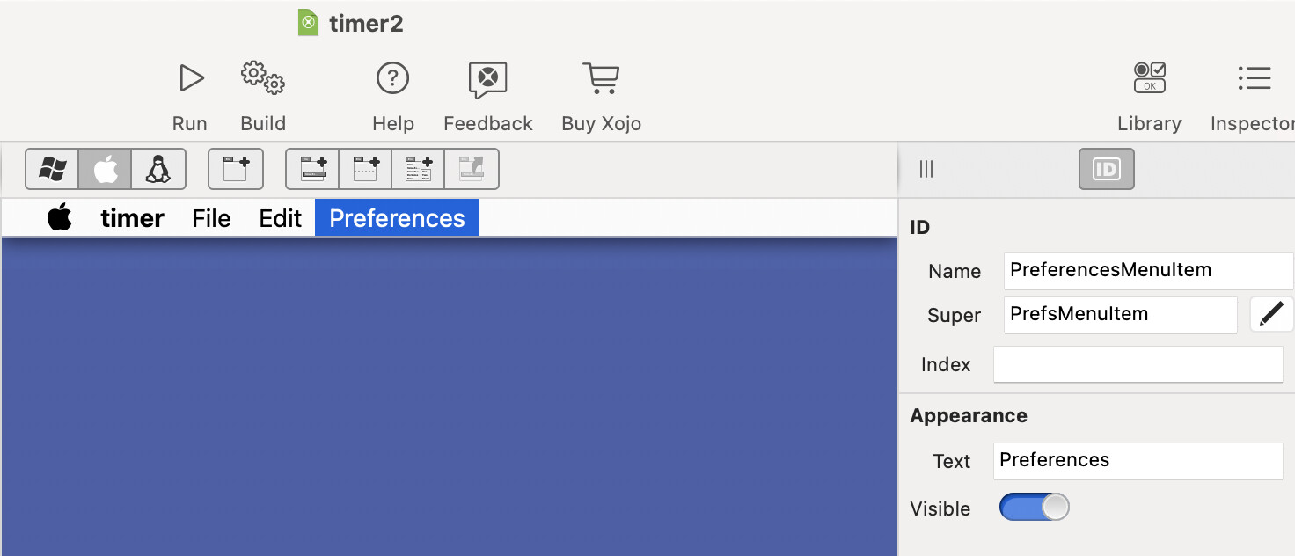The height and width of the screenshot is (556, 1295).
Task: Open the Library panel icon
Action: point(1149,78)
